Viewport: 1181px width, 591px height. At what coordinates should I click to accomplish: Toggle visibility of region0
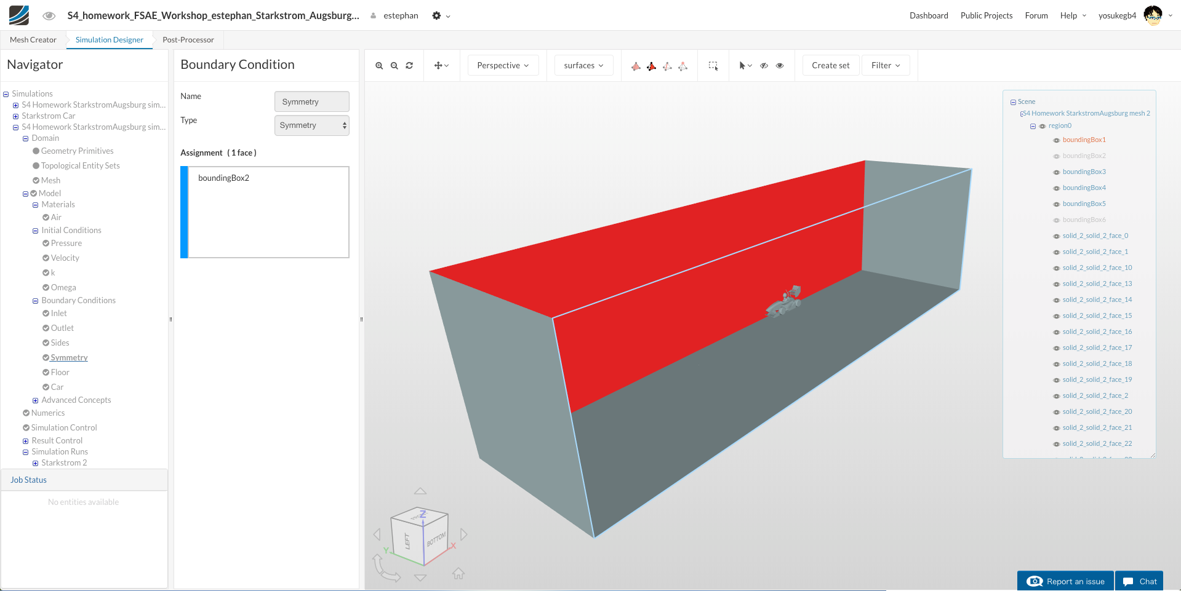(1043, 126)
